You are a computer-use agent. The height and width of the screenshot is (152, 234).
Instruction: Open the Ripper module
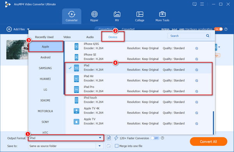(x=94, y=16)
